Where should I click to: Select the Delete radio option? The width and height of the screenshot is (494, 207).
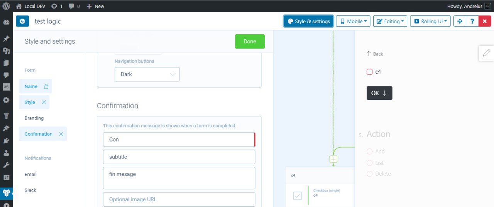tap(369, 174)
